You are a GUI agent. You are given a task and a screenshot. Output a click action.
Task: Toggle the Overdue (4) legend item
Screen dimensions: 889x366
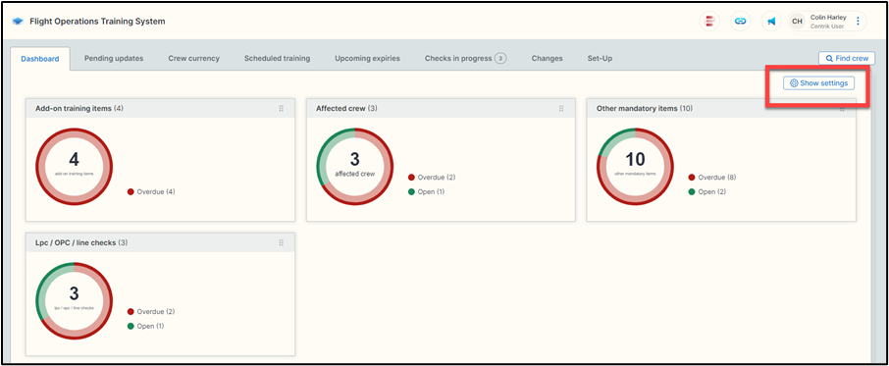(x=151, y=191)
